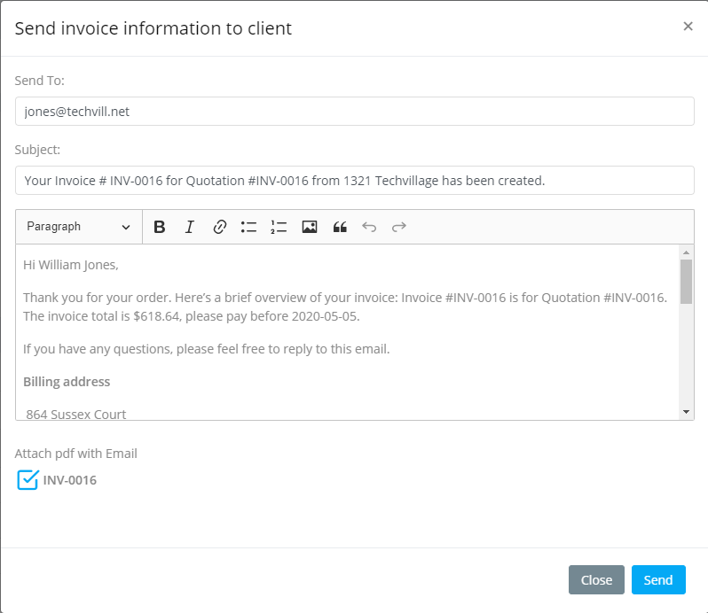Create a bulleted list
This screenshot has width=708, height=613.
click(248, 227)
